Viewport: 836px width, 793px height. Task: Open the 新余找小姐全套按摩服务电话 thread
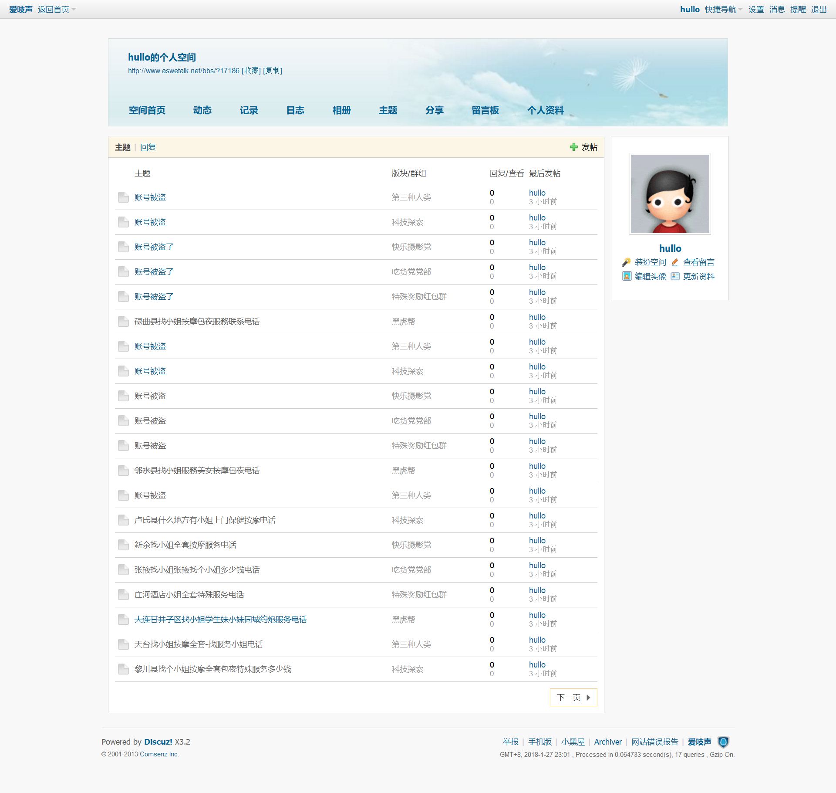(185, 545)
